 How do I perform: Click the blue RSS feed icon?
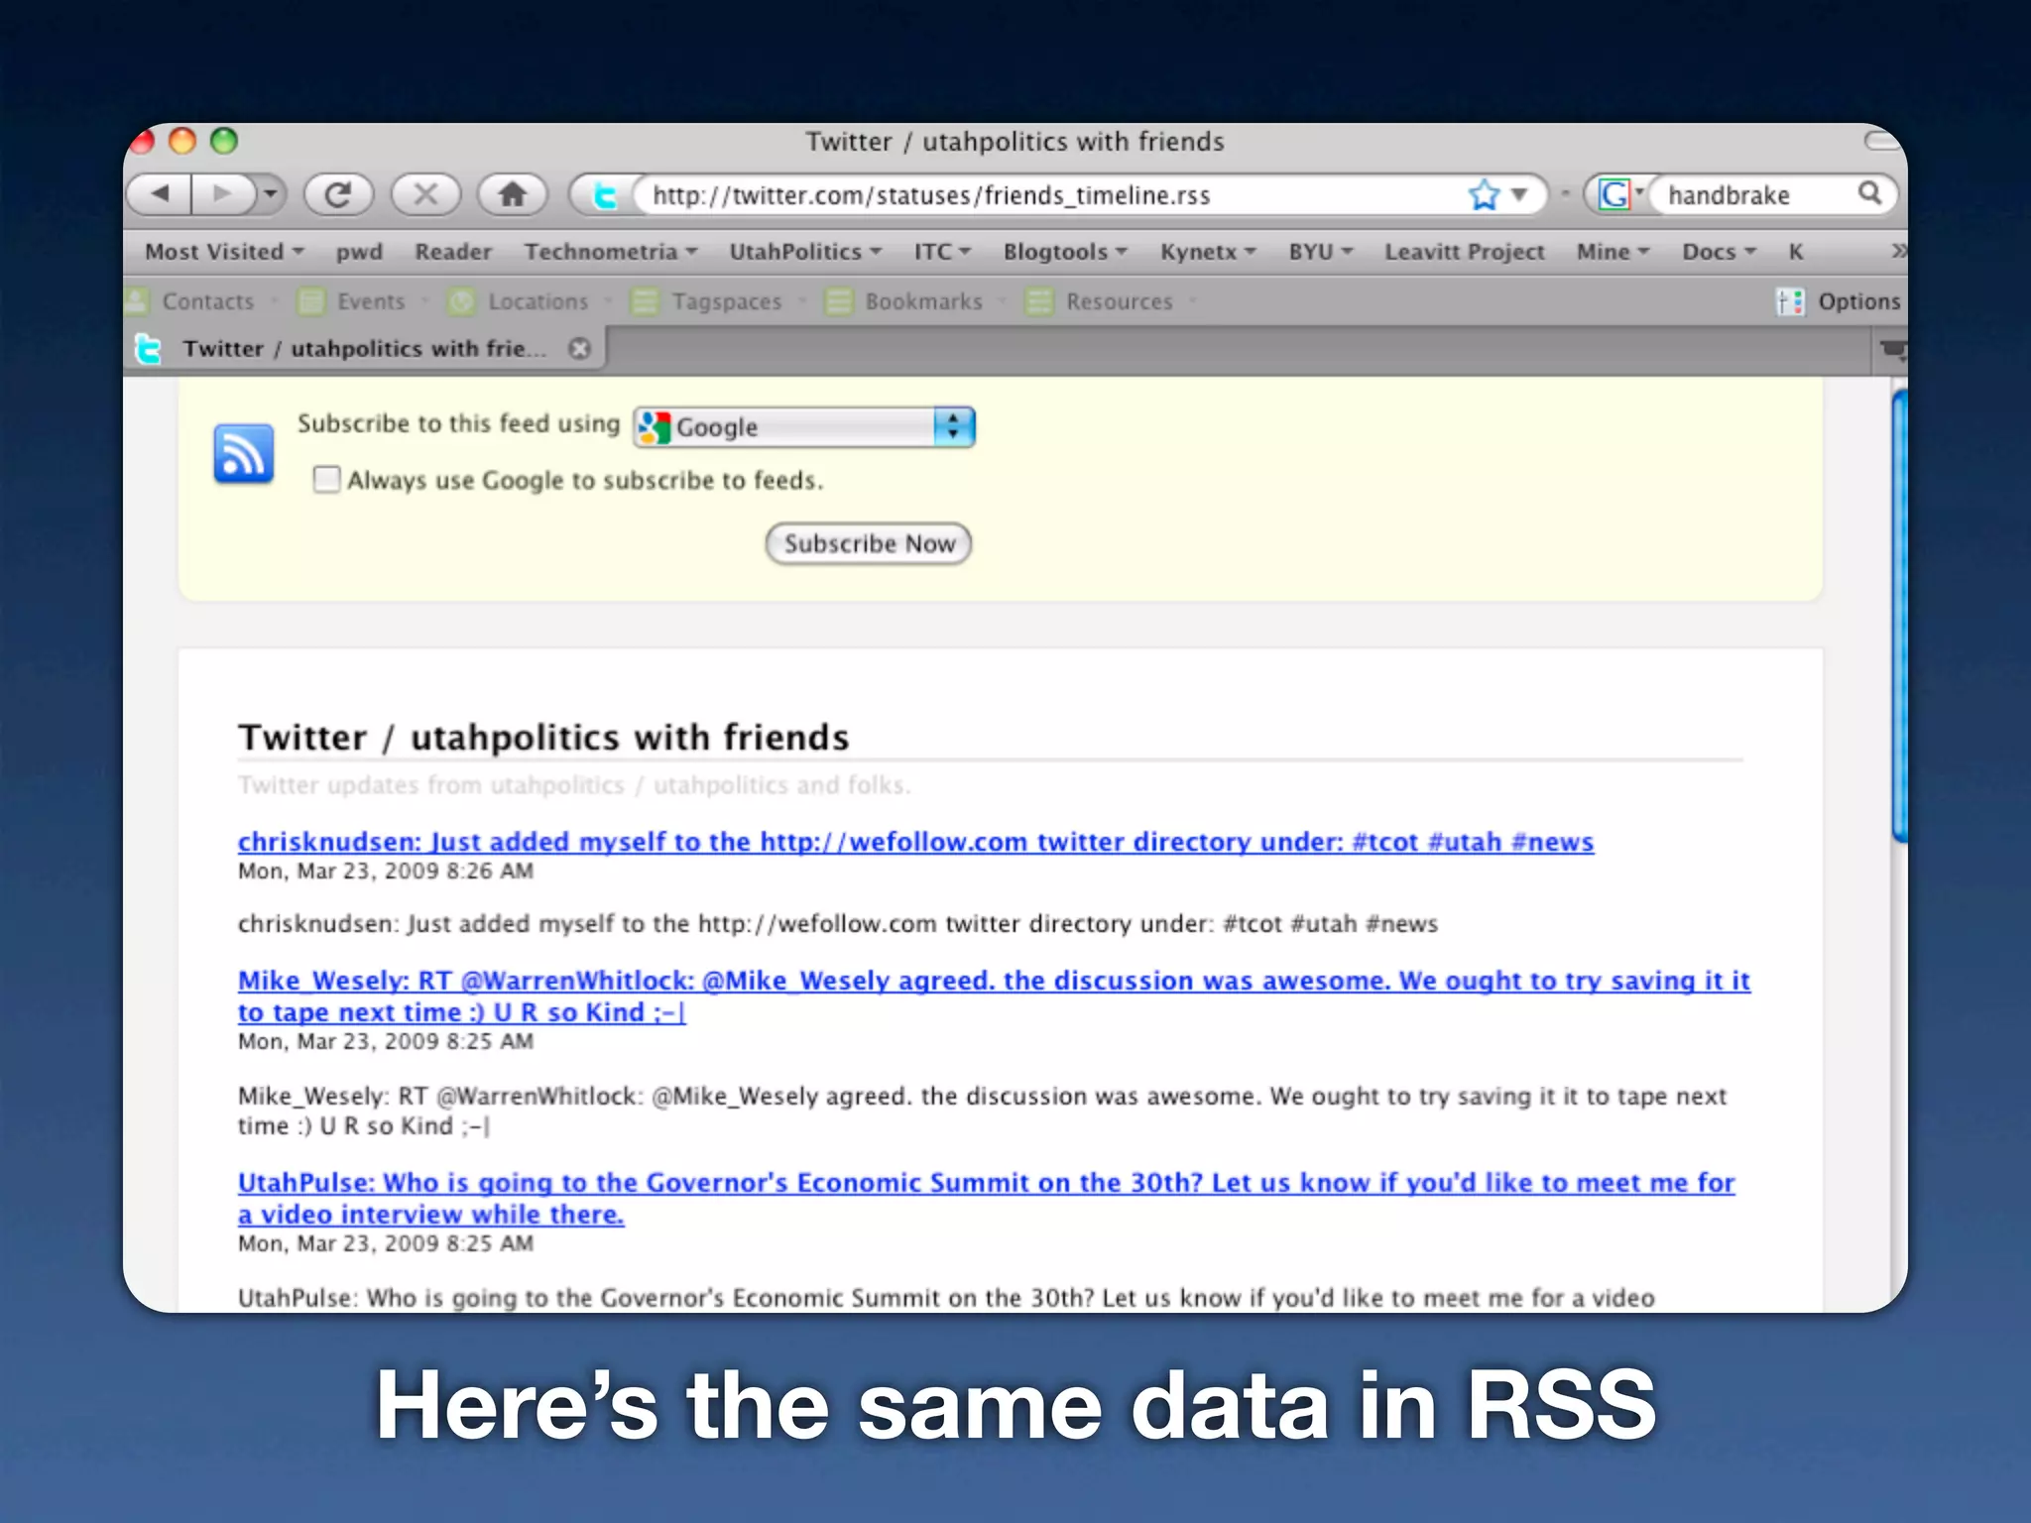(x=243, y=454)
